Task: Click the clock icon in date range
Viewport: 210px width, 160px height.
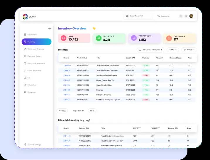Action: tap(140, 50)
